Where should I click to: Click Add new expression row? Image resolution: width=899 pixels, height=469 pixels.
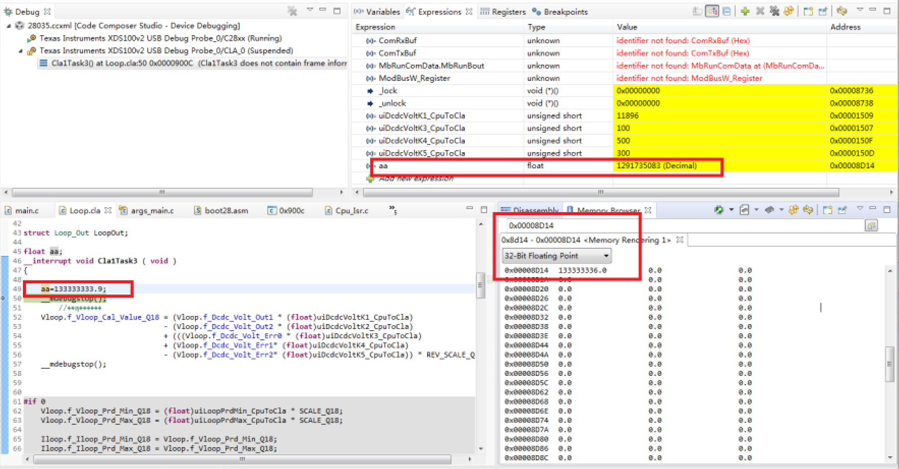[416, 179]
